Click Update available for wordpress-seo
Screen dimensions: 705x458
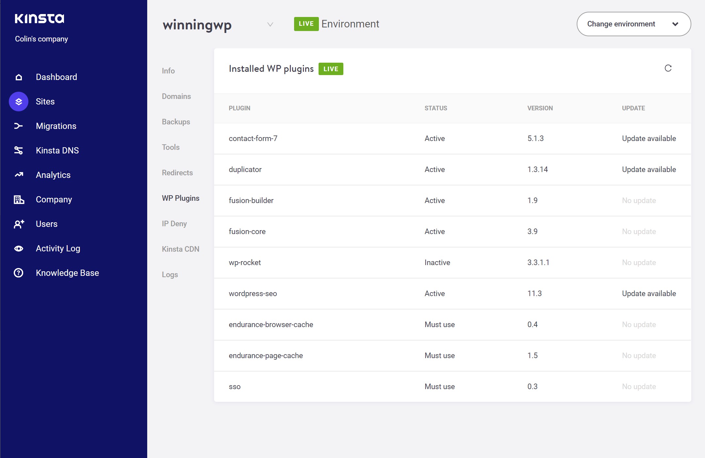pos(649,293)
